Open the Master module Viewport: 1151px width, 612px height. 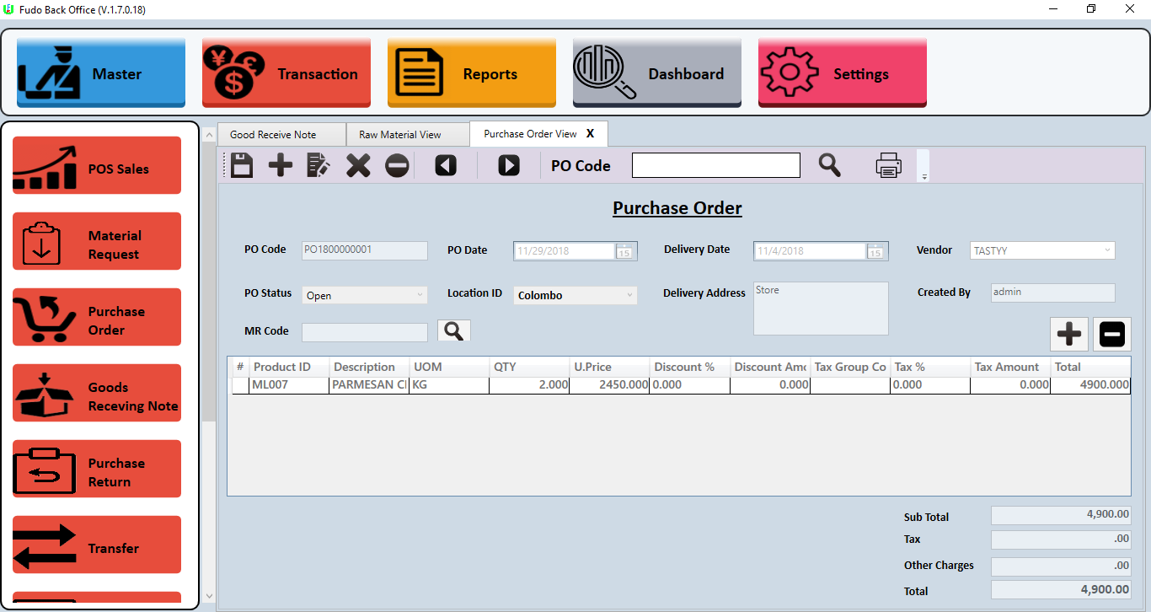coord(101,73)
